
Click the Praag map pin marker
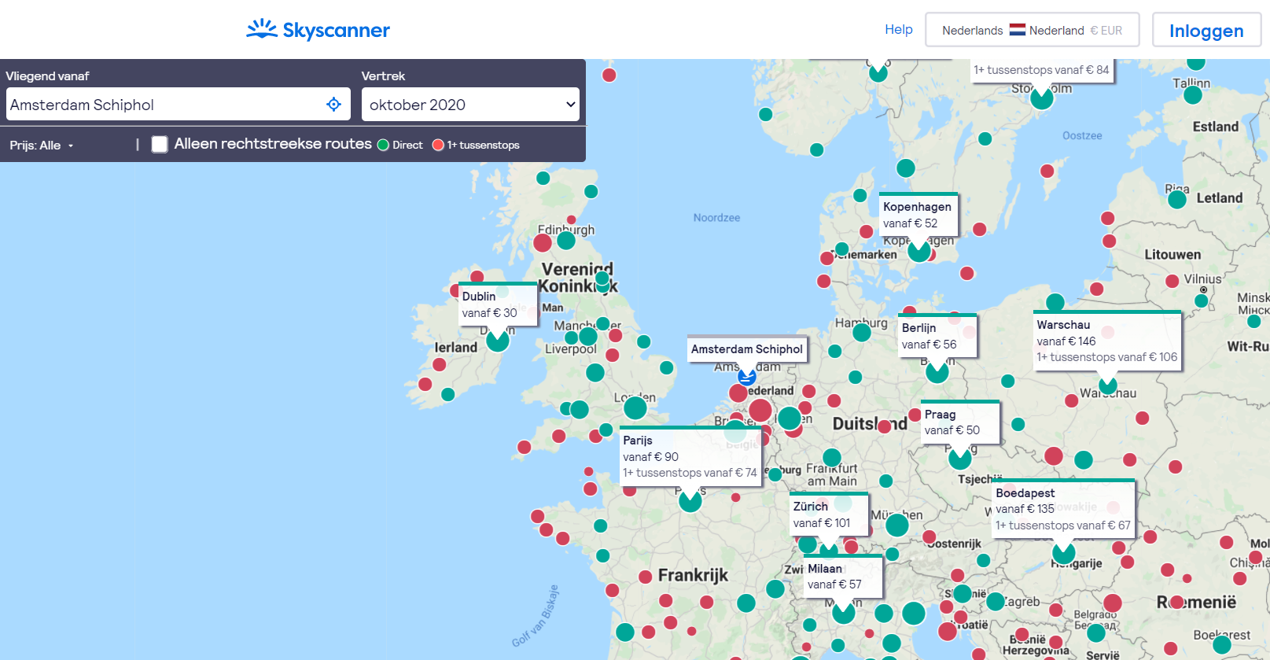959,458
